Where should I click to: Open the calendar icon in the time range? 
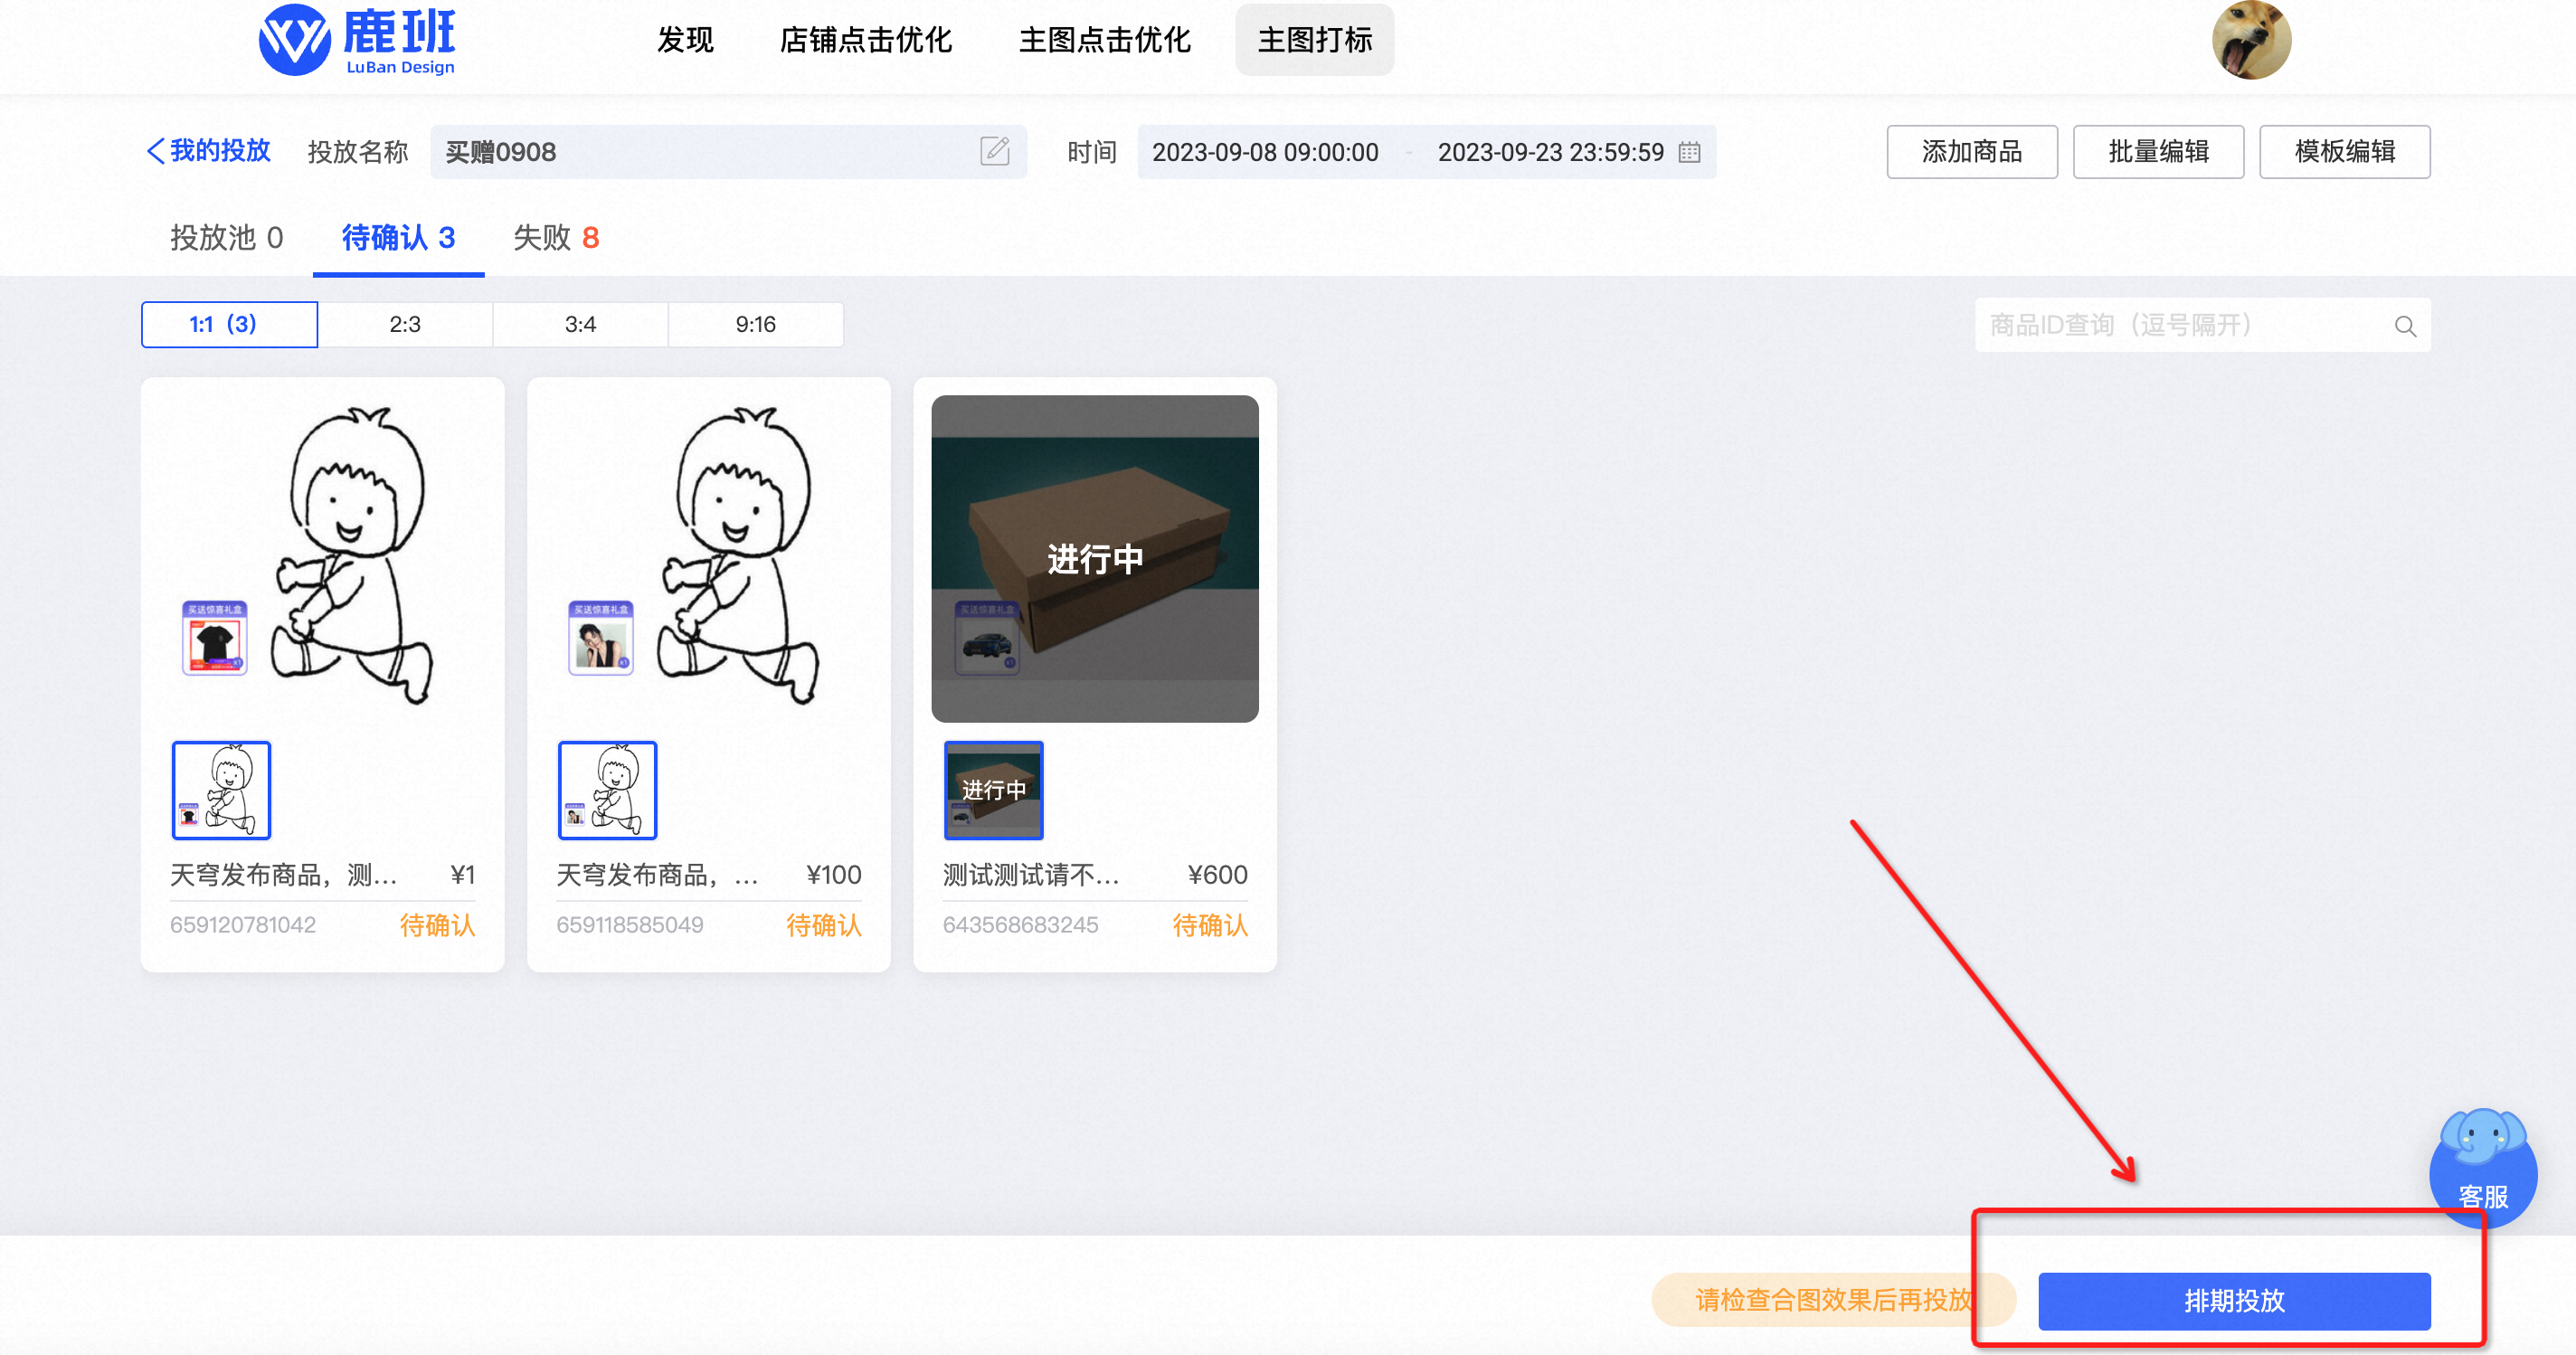click(x=1689, y=152)
